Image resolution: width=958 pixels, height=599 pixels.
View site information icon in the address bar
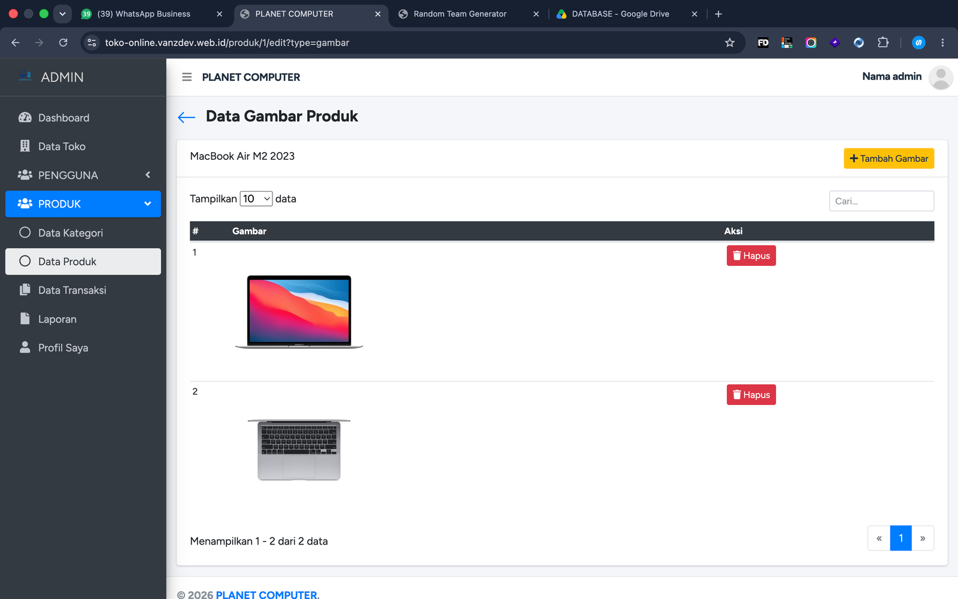click(92, 43)
